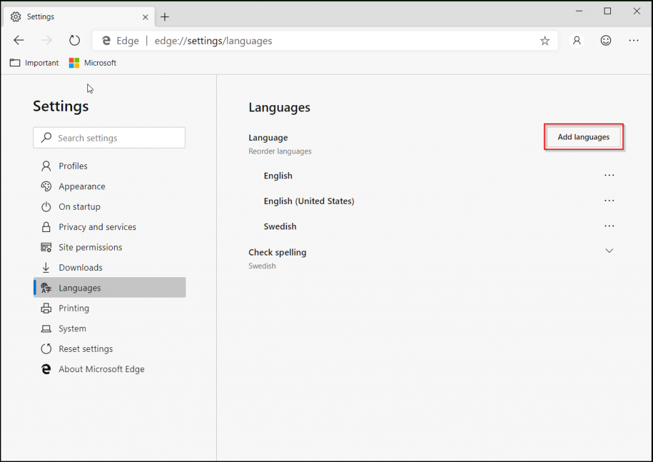
Task: Click Reset settings in the sidebar
Action: (x=85, y=349)
